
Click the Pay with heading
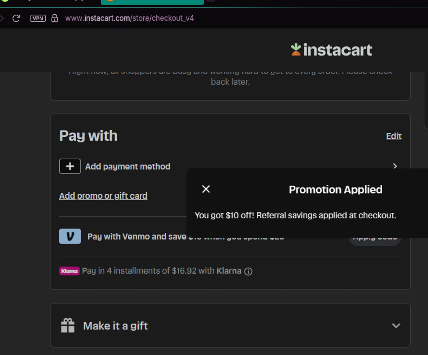coord(88,135)
